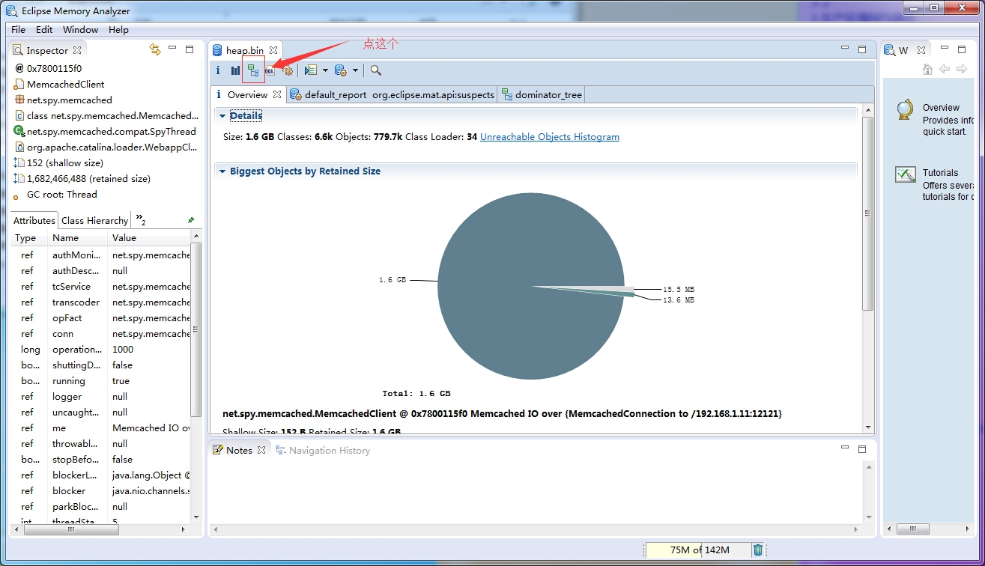The width and height of the screenshot is (985, 566).
Task: Collapse the Details section
Action: click(x=222, y=116)
